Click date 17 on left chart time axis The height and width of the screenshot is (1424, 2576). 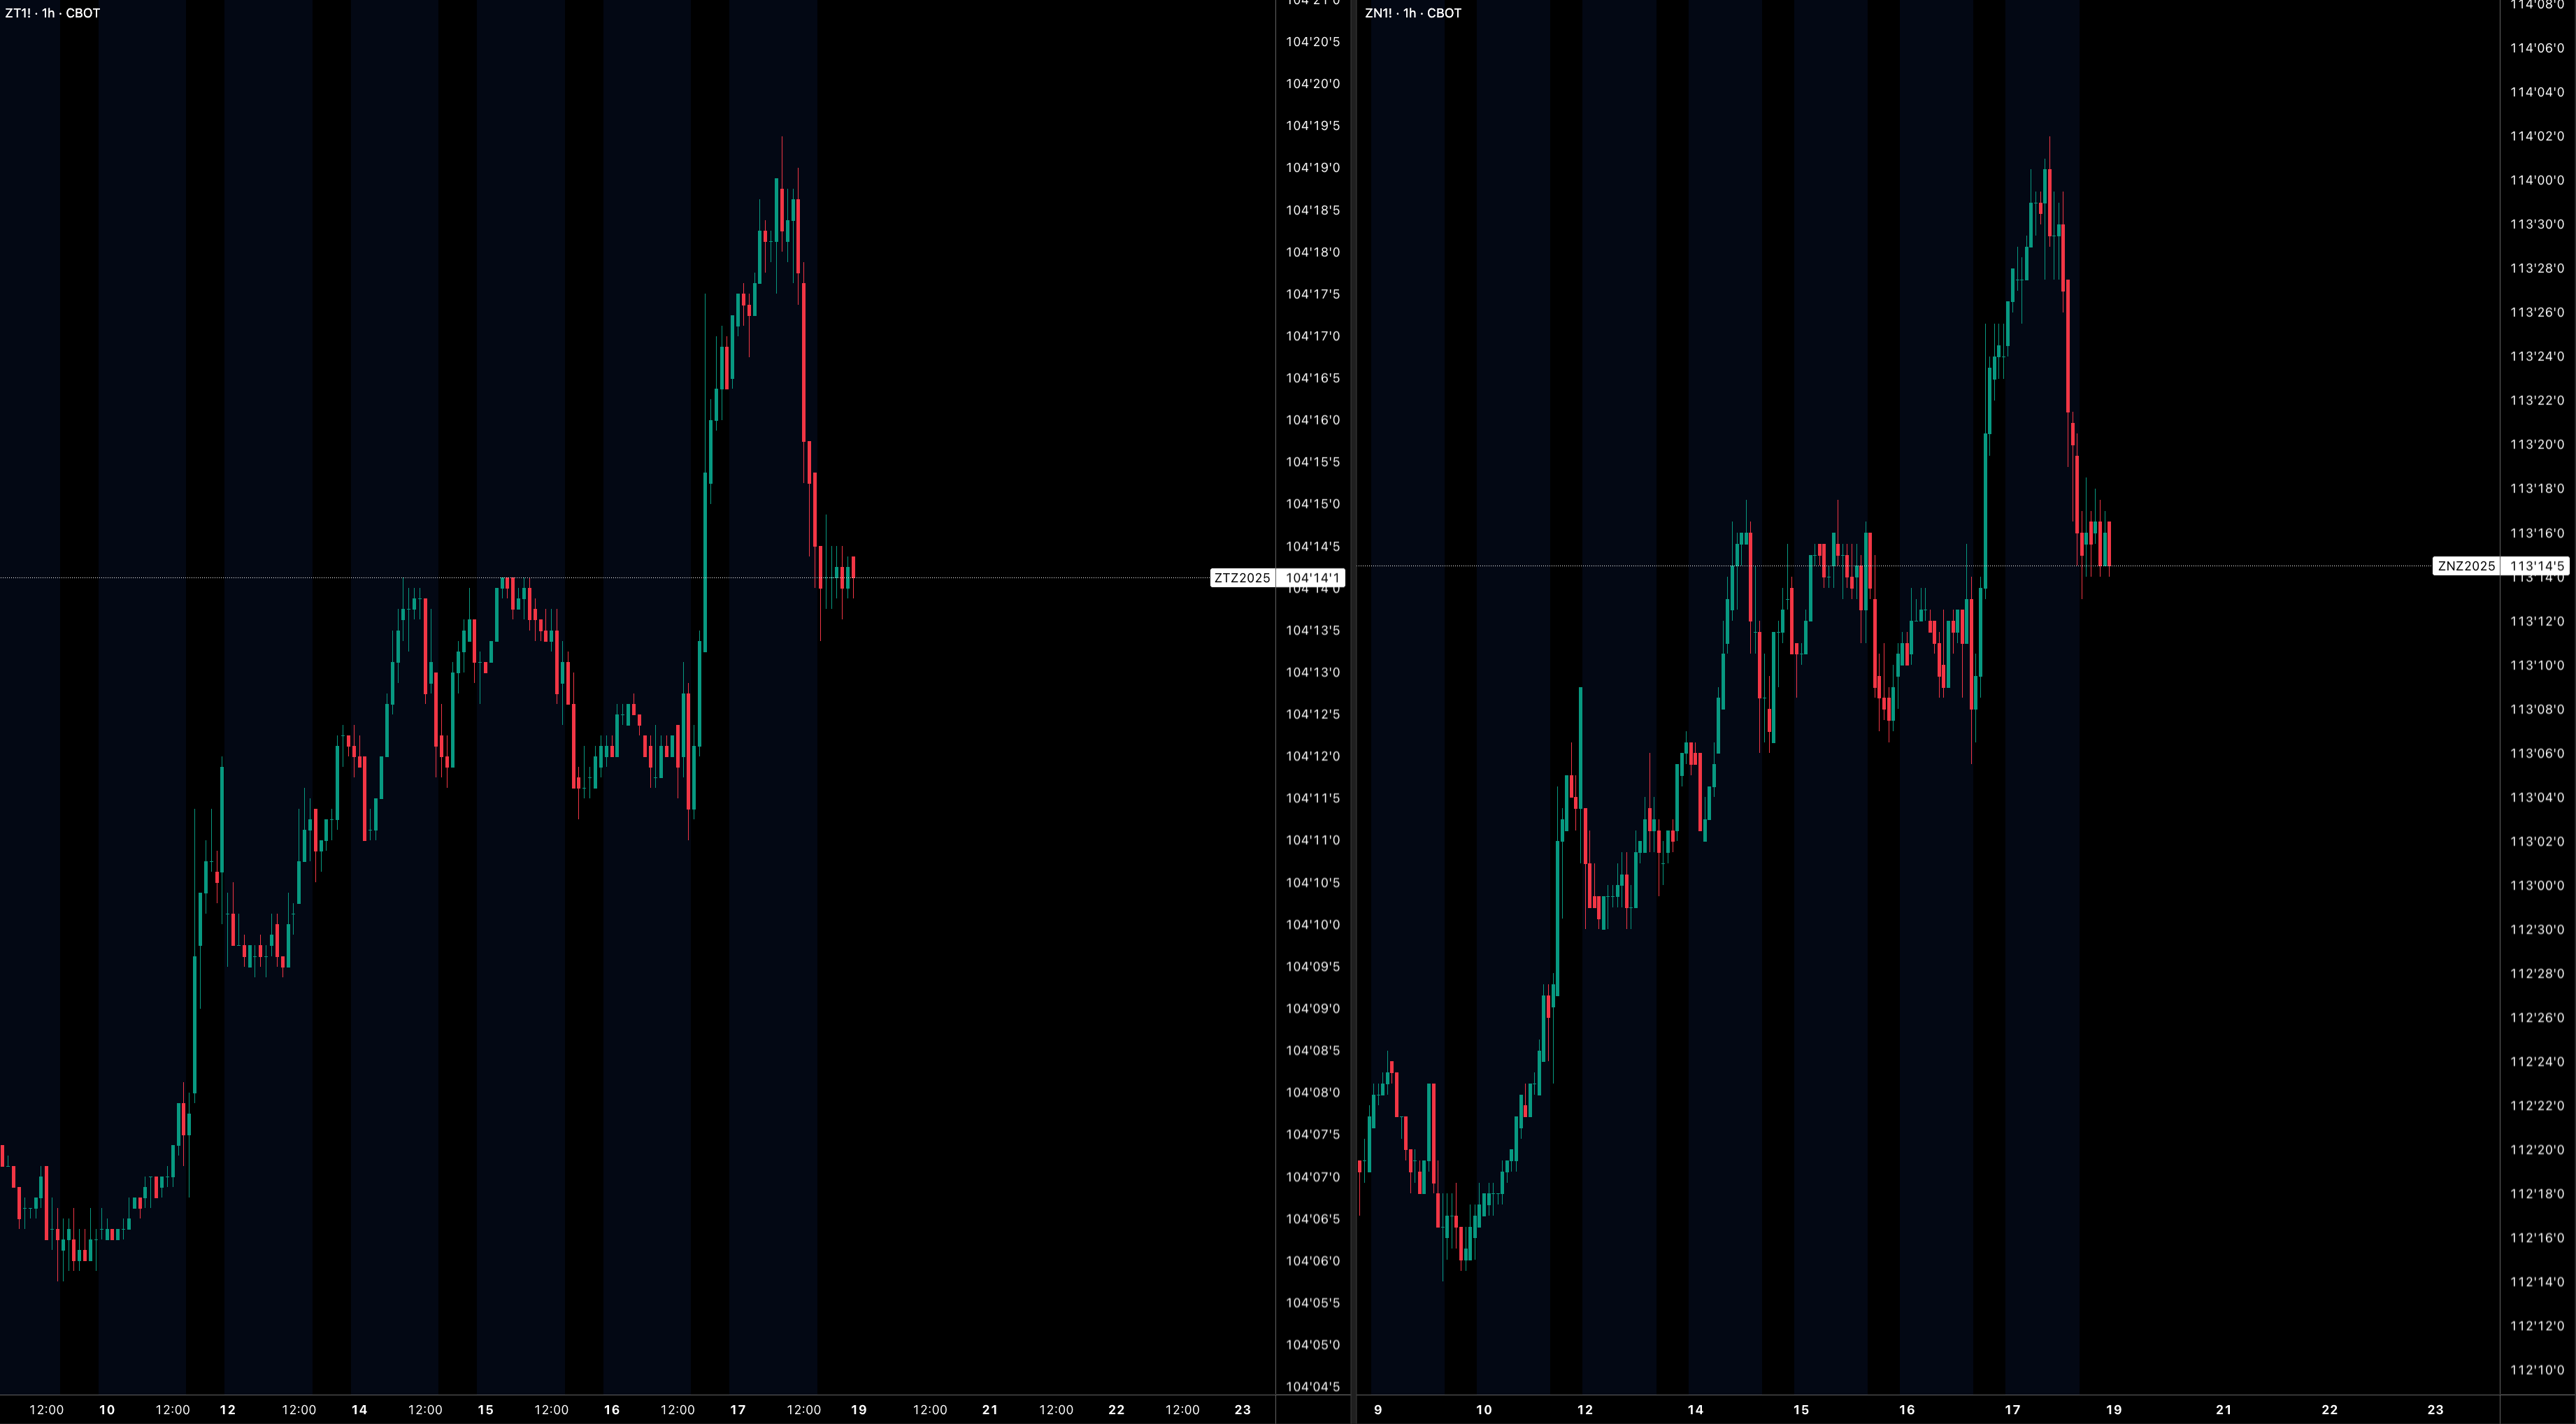coord(737,1409)
